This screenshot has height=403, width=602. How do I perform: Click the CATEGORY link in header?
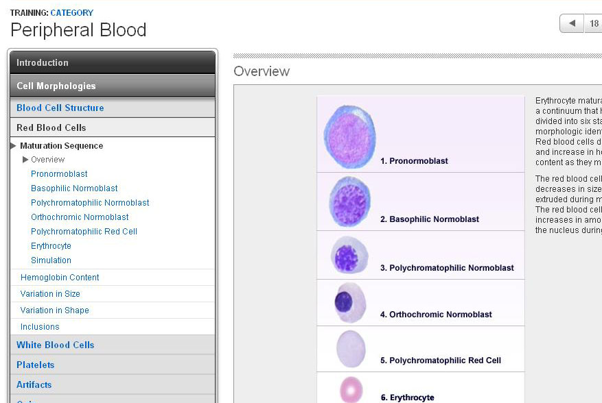point(72,12)
